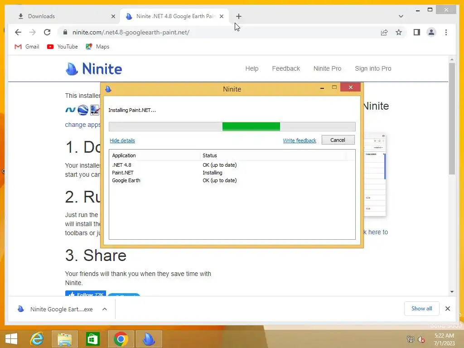Image resolution: width=464 pixels, height=348 pixels.
Task: Click Sign into Pro
Action: click(x=373, y=68)
